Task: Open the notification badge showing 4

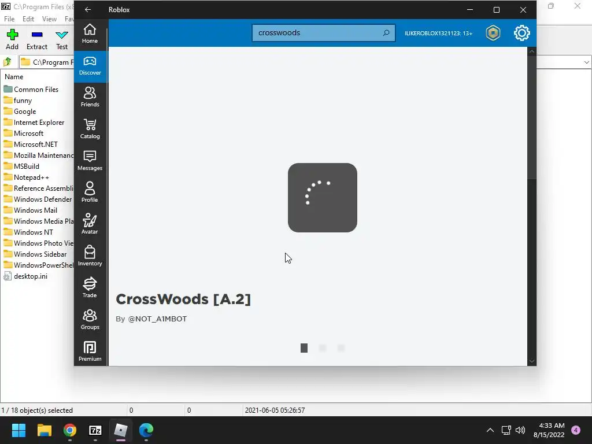Action: coord(576,430)
